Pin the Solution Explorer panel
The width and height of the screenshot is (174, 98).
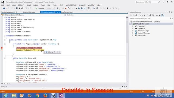[x=170, y=12]
